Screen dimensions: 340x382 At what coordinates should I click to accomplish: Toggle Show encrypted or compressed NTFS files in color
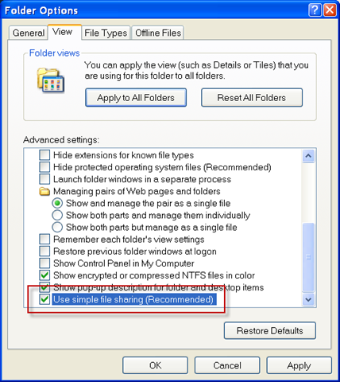pyautogui.click(x=44, y=275)
